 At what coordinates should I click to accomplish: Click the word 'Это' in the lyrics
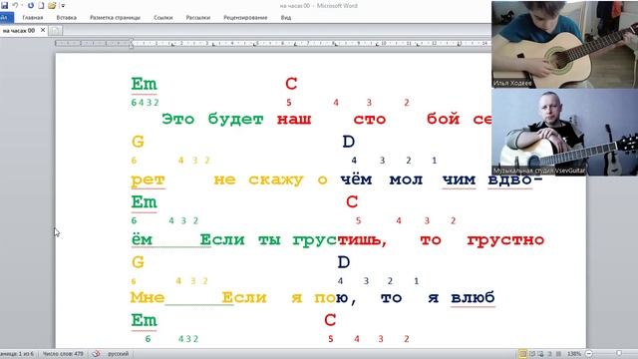click(x=177, y=120)
